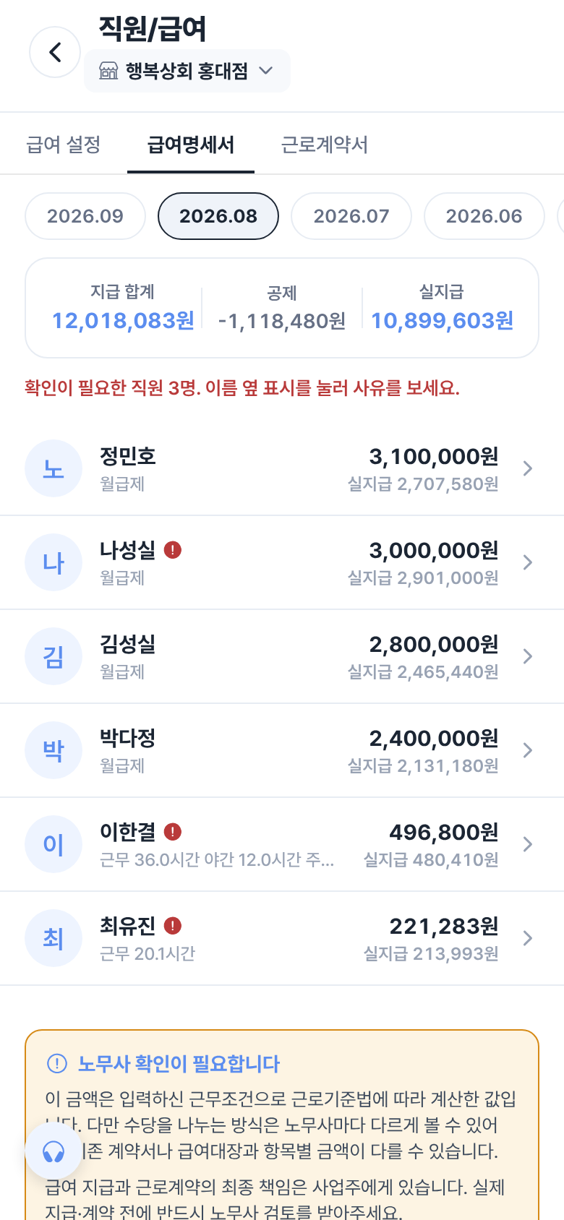Image resolution: width=564 pixels, height=1220 pixels.
Task: Open 최유진 row chevron arrow
Action: coord(528,938)
